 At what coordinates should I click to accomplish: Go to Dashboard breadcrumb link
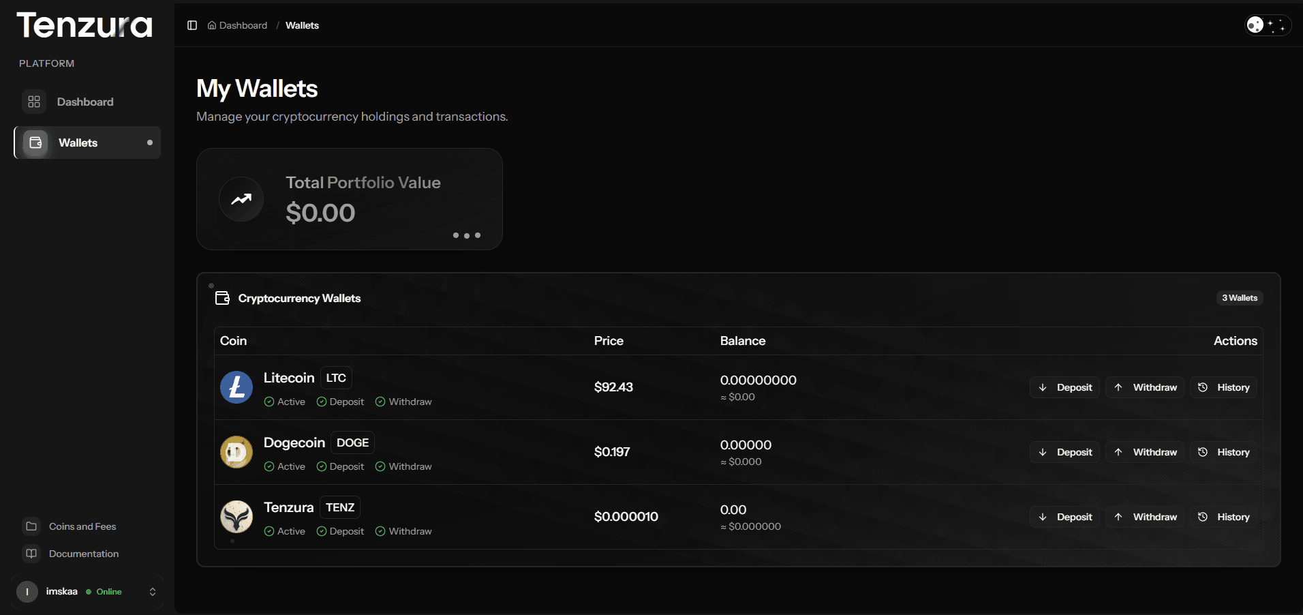237,25
